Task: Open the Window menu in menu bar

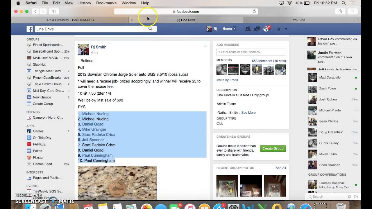Action: tap(129, 3)
